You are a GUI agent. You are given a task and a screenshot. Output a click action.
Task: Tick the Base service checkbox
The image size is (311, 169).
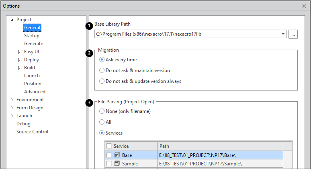tap(109, 155)
